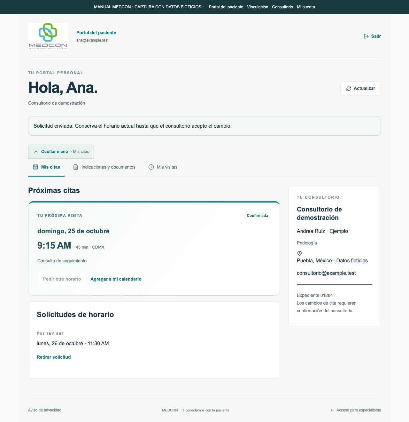Collapse the menu with Ocultar menú
This screenshot has width=409, height=422.
click(x=61, y=152)
